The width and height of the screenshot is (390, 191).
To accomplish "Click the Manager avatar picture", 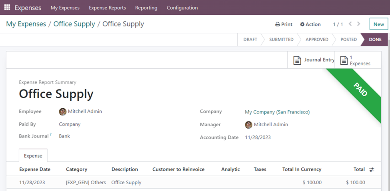I will click(249, 125).
